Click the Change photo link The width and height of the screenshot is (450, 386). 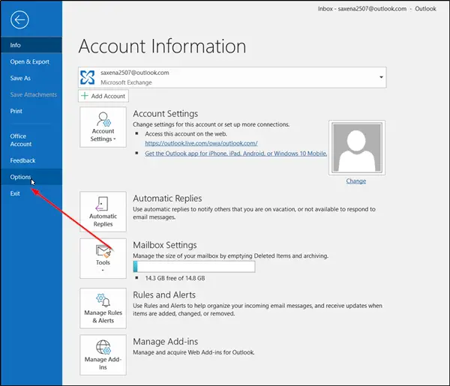(x=355, y=181)
